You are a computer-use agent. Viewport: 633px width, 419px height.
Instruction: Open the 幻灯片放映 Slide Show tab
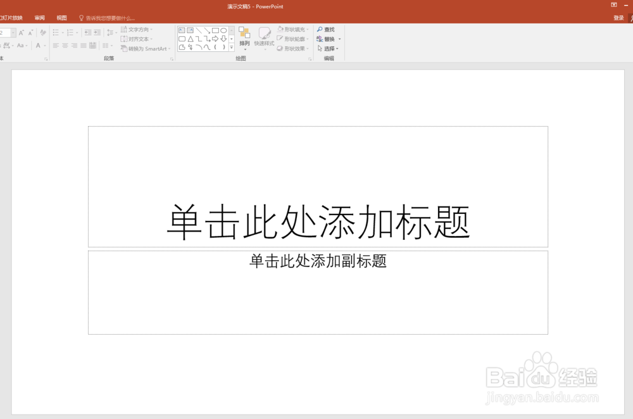tap(11, 18)
